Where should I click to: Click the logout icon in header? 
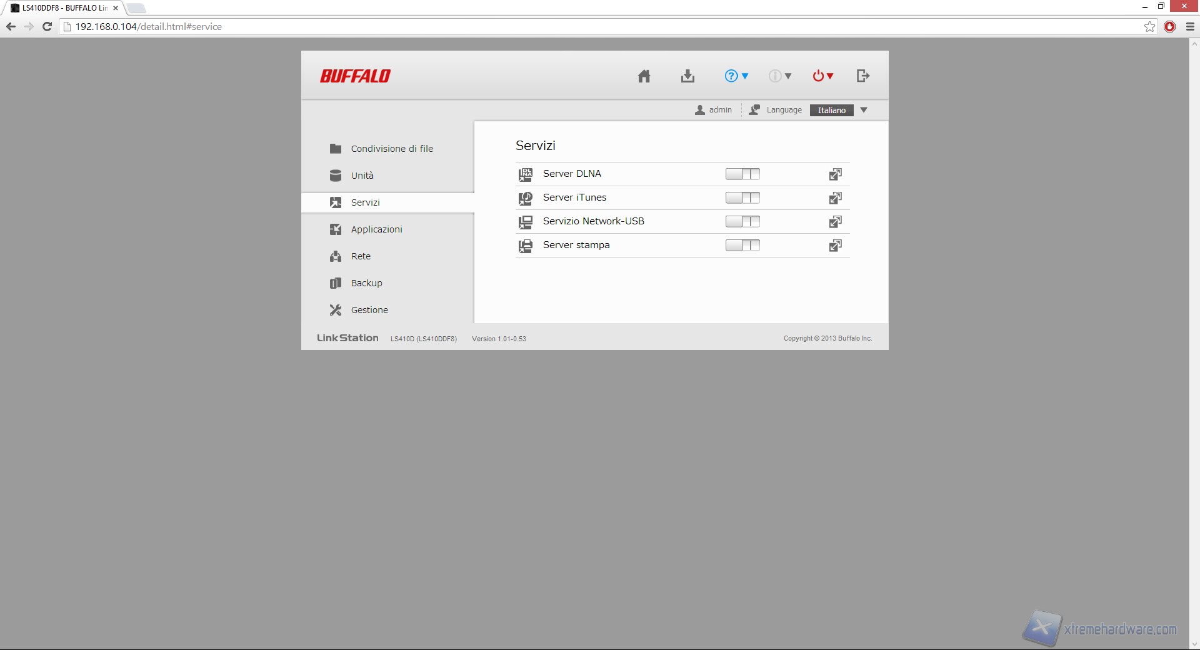[862, 76]
